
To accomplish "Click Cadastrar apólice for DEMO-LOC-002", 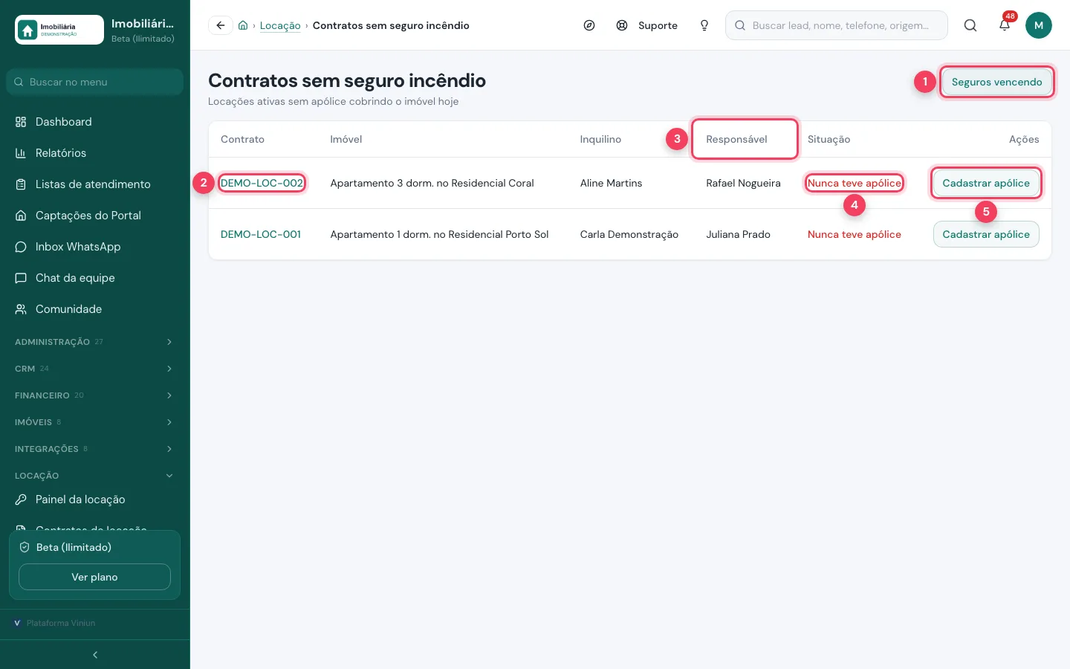I will 986,183.
